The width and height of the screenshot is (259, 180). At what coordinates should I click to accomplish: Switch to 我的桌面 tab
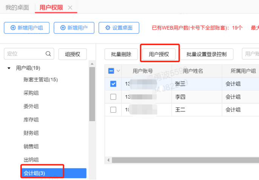(17, 8)
